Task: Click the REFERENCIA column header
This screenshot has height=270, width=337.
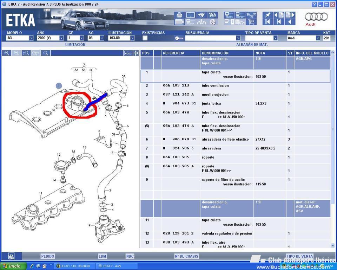Action: pos(180,53)
